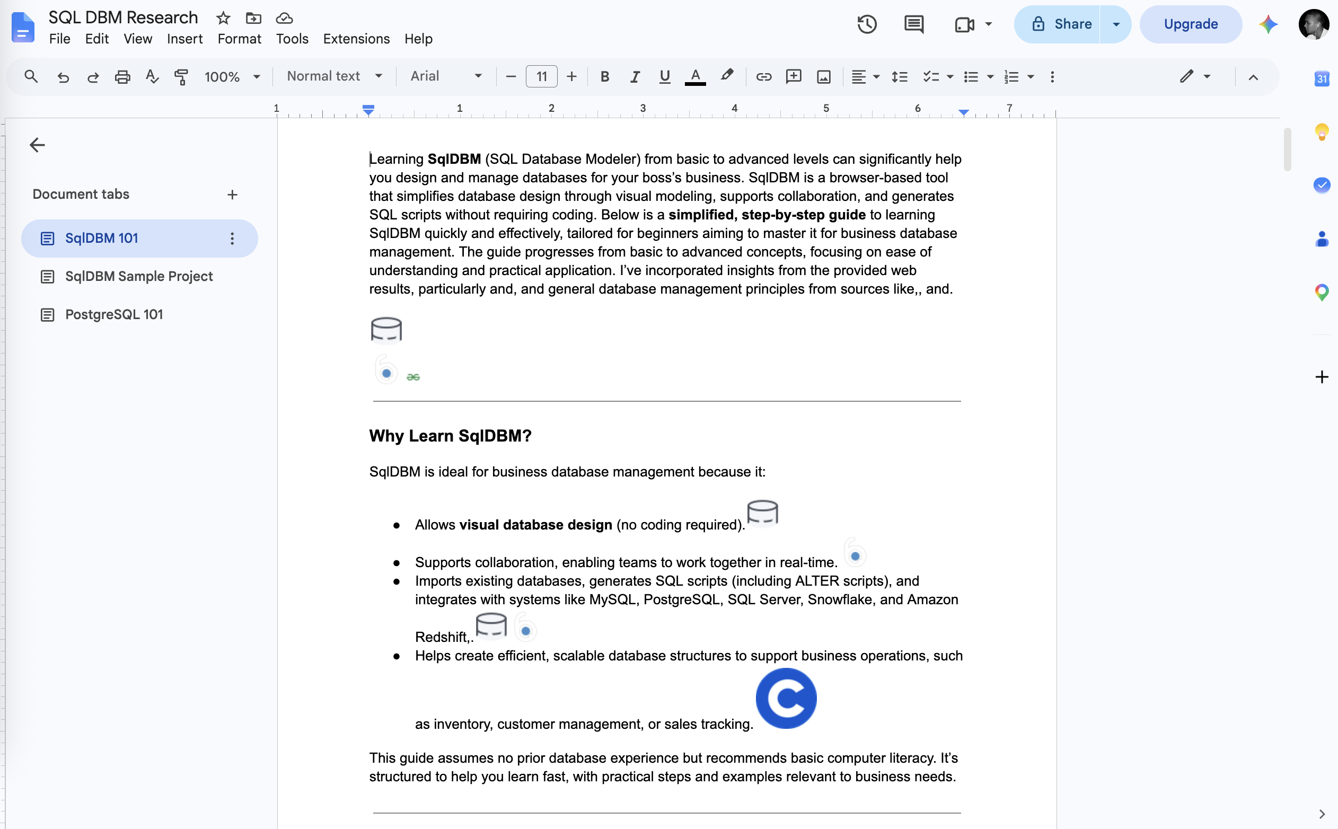The width and height of the screenshot is (1338, 829).
Task: Toggle bold formatting
Action: coord(604,77)
